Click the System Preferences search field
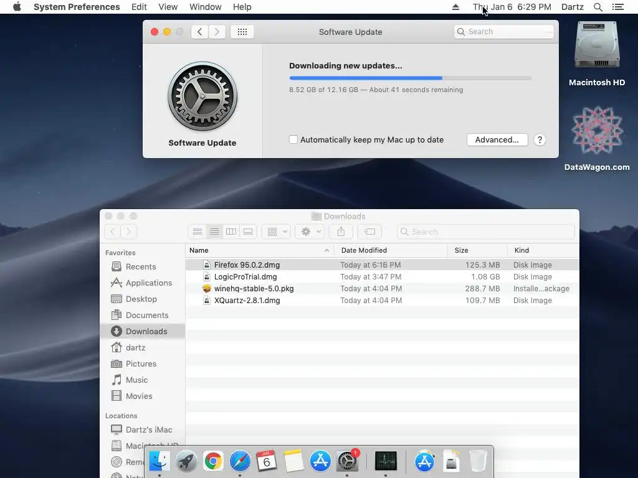 503,32
